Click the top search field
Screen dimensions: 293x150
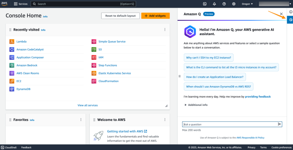pos(83,4)
